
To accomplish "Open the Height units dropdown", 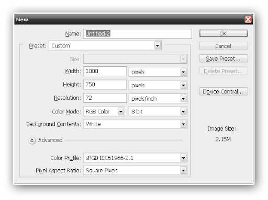I will click(158, 85).
